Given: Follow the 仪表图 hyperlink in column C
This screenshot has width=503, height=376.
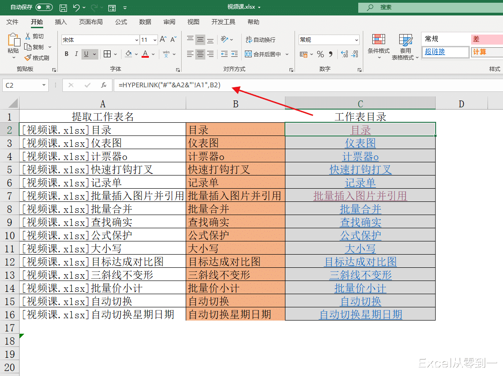Looking at the screenshot, I should tap(360, 143).
